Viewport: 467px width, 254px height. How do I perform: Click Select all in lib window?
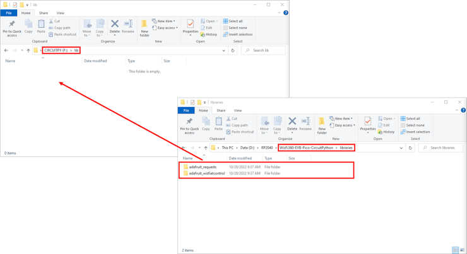[x=233, y=21]
